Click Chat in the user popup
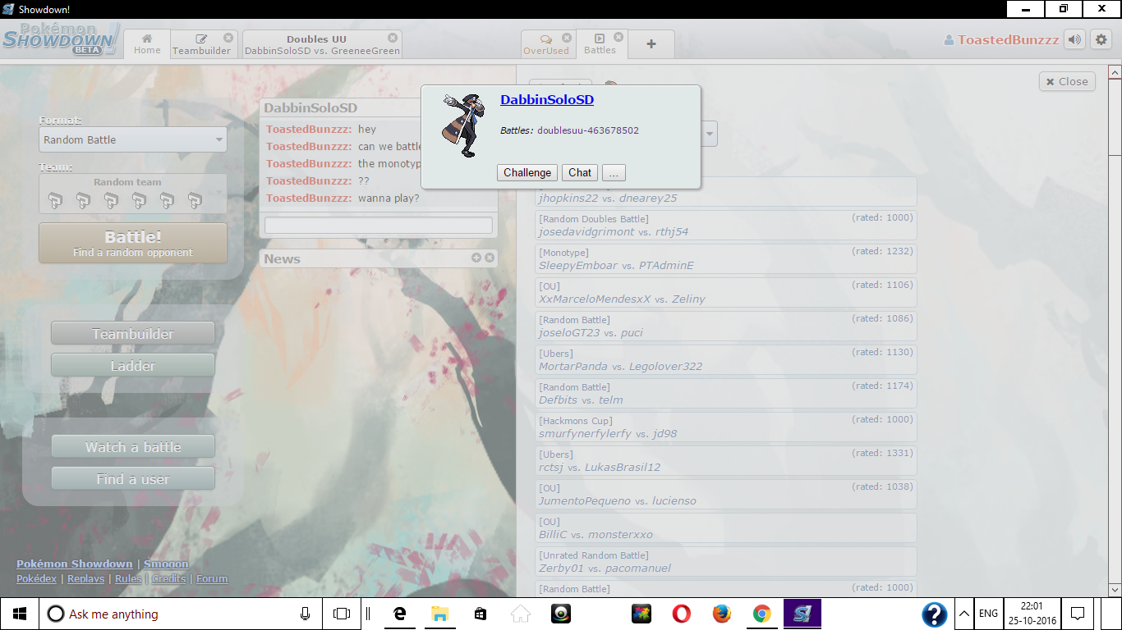1122x630 pixels. [x=580, y=172]
